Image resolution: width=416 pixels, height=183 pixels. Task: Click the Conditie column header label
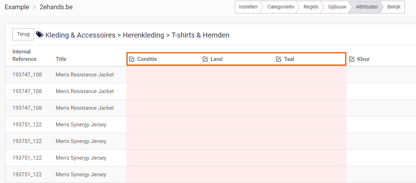[147, 59]
